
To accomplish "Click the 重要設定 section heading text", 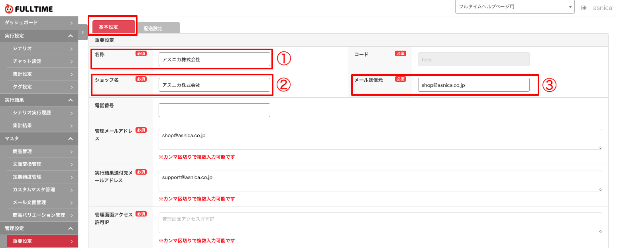I will 104,40.
